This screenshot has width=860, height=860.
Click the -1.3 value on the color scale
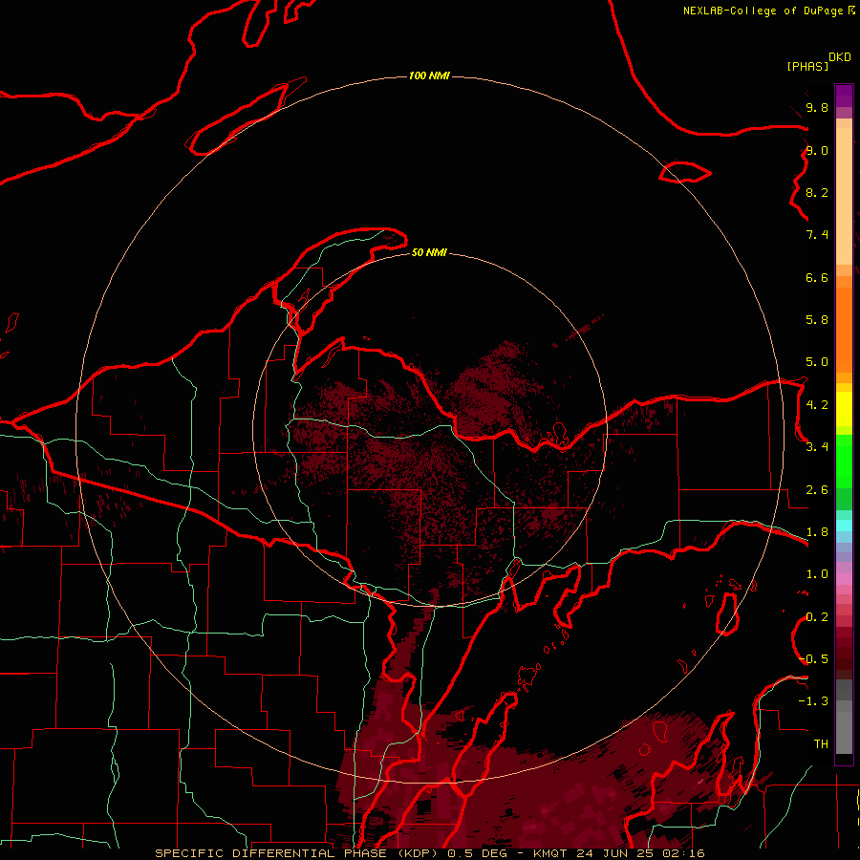point(813,701)
